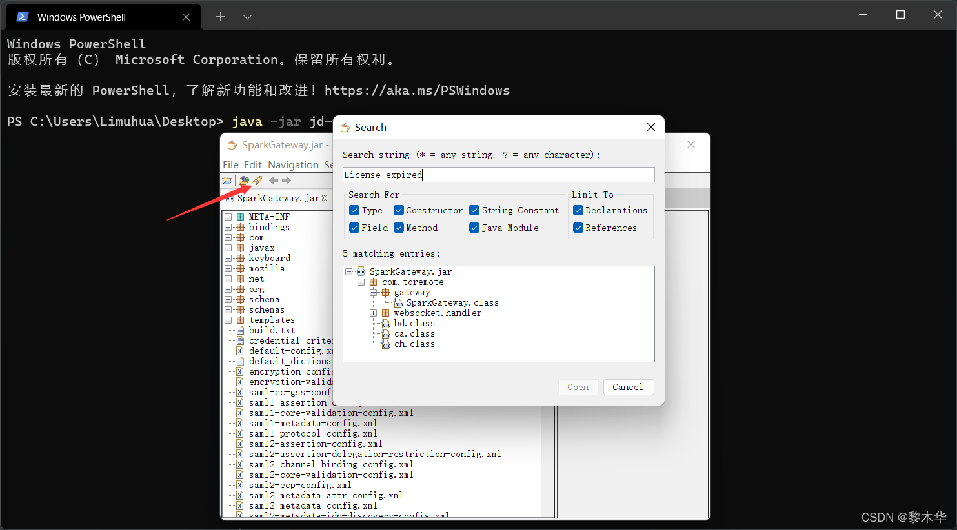957x530 pixels.
Task: Click the search string input field
Action: [499, 175]
